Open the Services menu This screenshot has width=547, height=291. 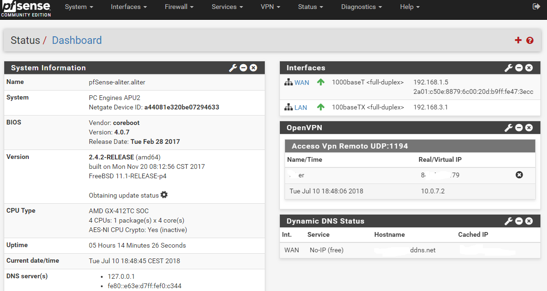(227, 7)
